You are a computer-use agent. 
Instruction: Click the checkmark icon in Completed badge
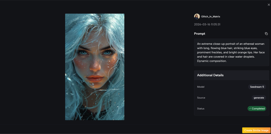coord(250,109)
